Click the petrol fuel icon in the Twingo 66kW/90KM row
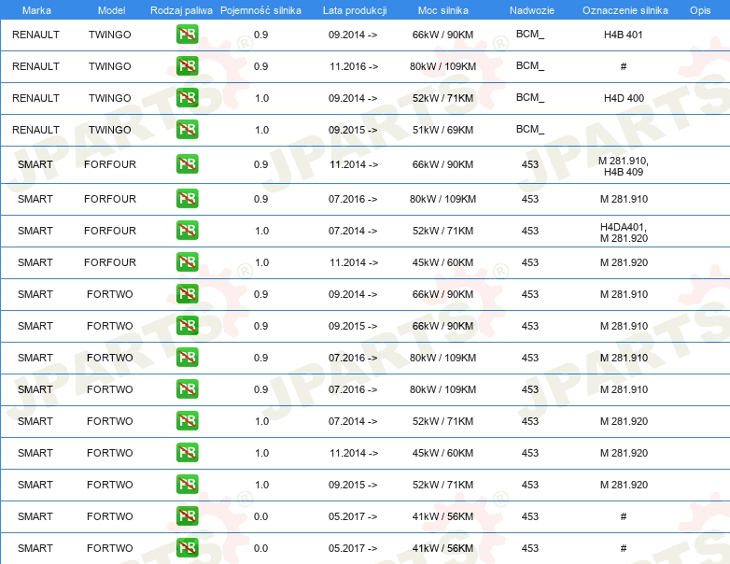This screenshot has height=564, width=730. coord(187,35)
